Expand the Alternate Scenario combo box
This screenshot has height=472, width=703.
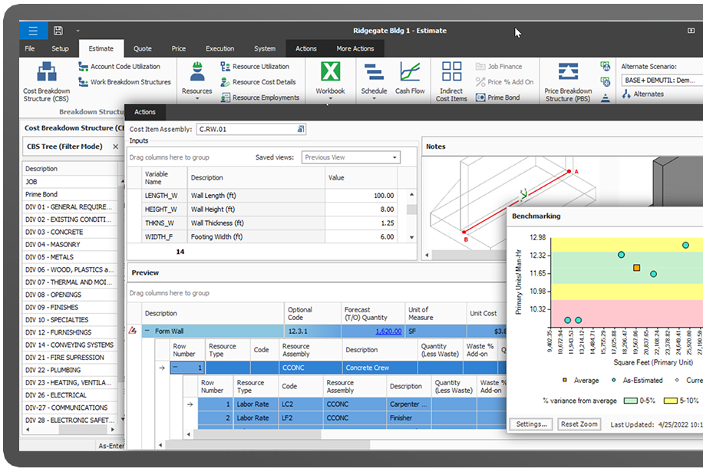pos(661,80)
